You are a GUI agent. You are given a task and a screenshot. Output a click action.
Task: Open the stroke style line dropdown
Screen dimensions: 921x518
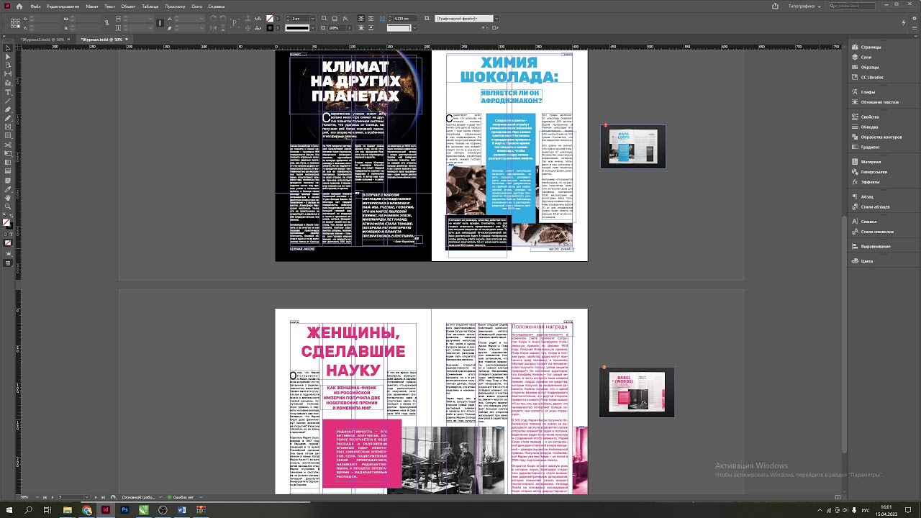(x=313, y=28)
